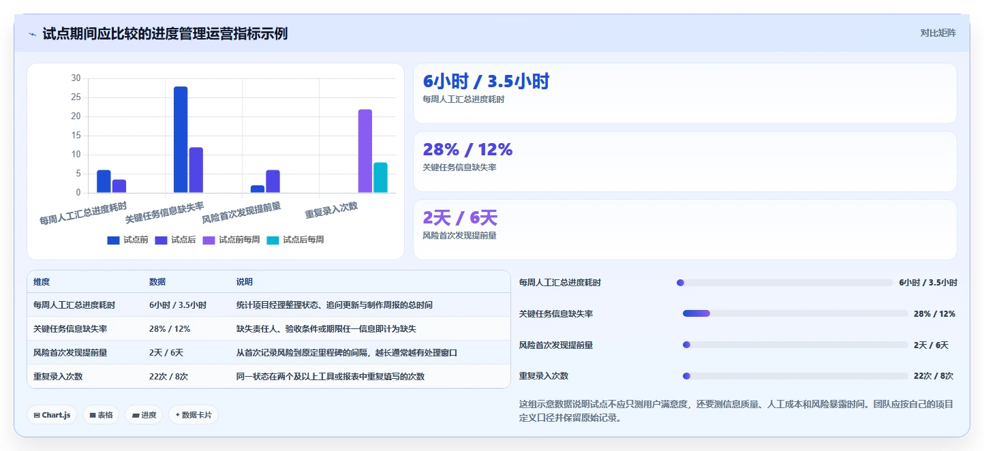
Task: Click 每周人工汇总进度耗时 label beside progress bar
Action: tap(560, 283)
